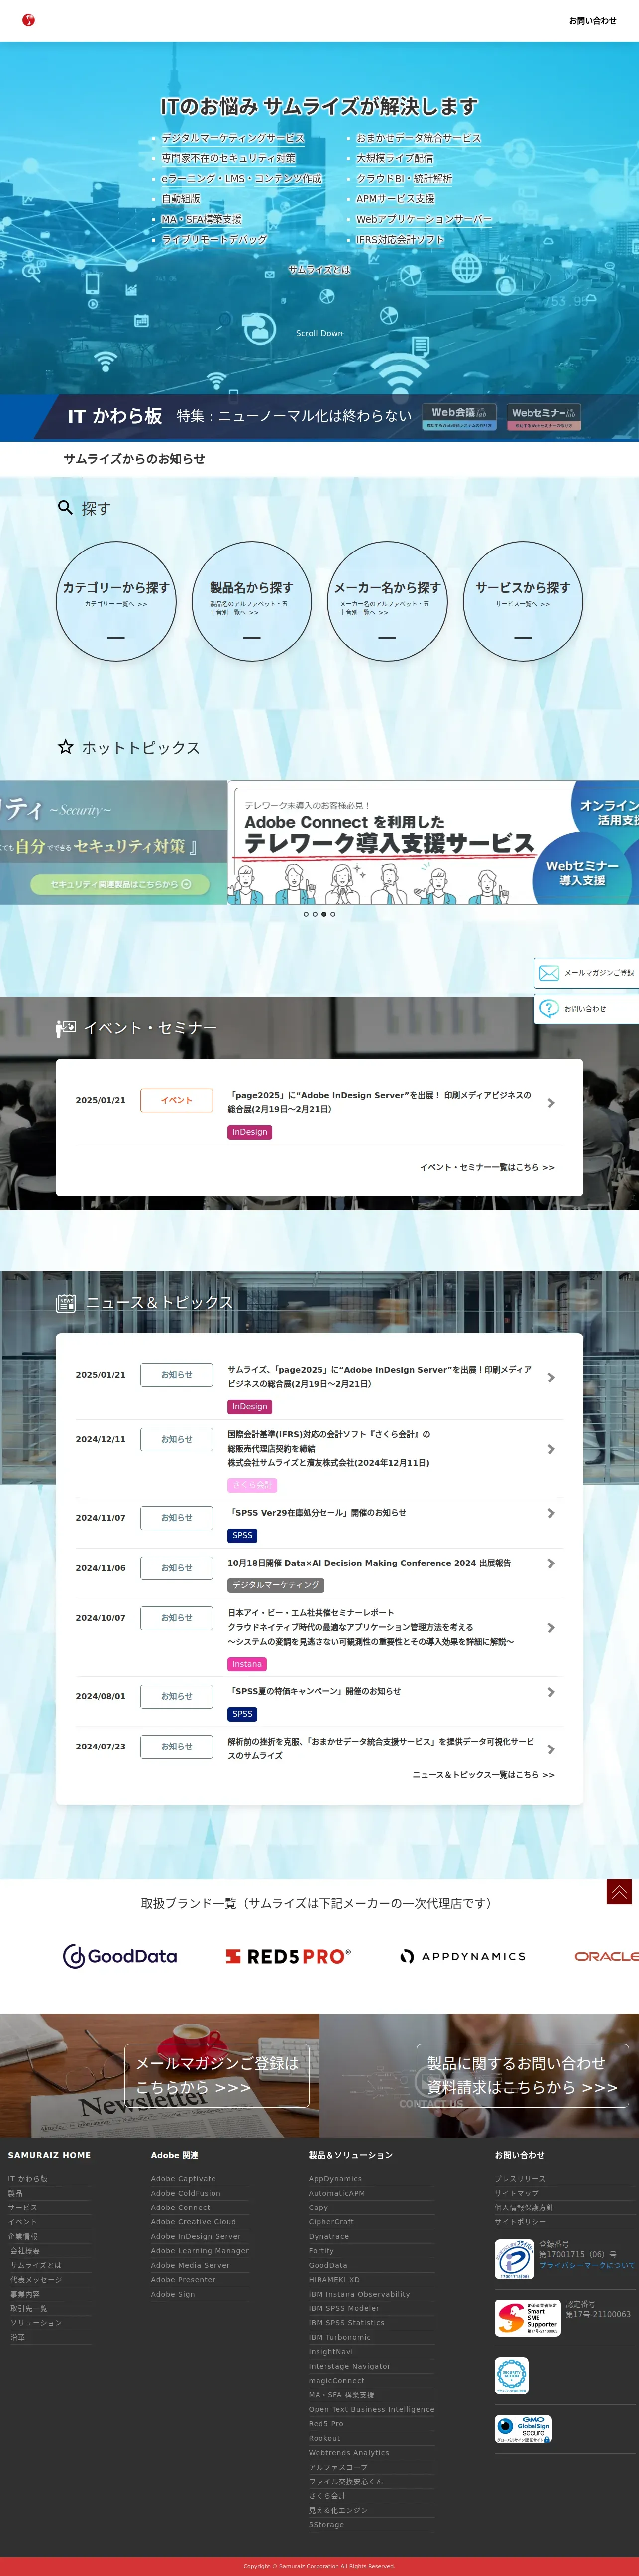
Task: Open the Adobe Connect テレワーク導入支援 banner
Action: click(x=433, y=842)
